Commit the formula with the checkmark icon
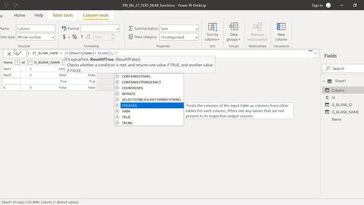This screenshot has height=205, width=364. click(x=19, y=54)
